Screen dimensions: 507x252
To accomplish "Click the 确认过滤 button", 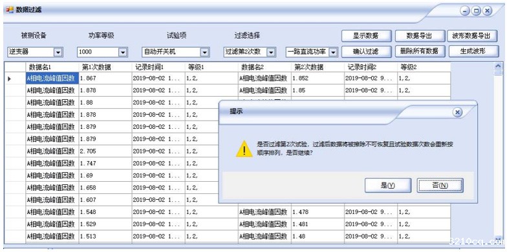I will [x=366, y=52].
